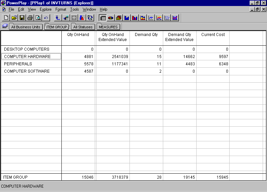The height and width of the screenshot is (192, 267).
Task: Open the File menu
Action: (x=11, y=9)
